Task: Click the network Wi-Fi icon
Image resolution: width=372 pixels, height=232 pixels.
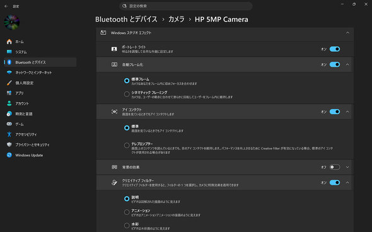Action: coord(9,72)
